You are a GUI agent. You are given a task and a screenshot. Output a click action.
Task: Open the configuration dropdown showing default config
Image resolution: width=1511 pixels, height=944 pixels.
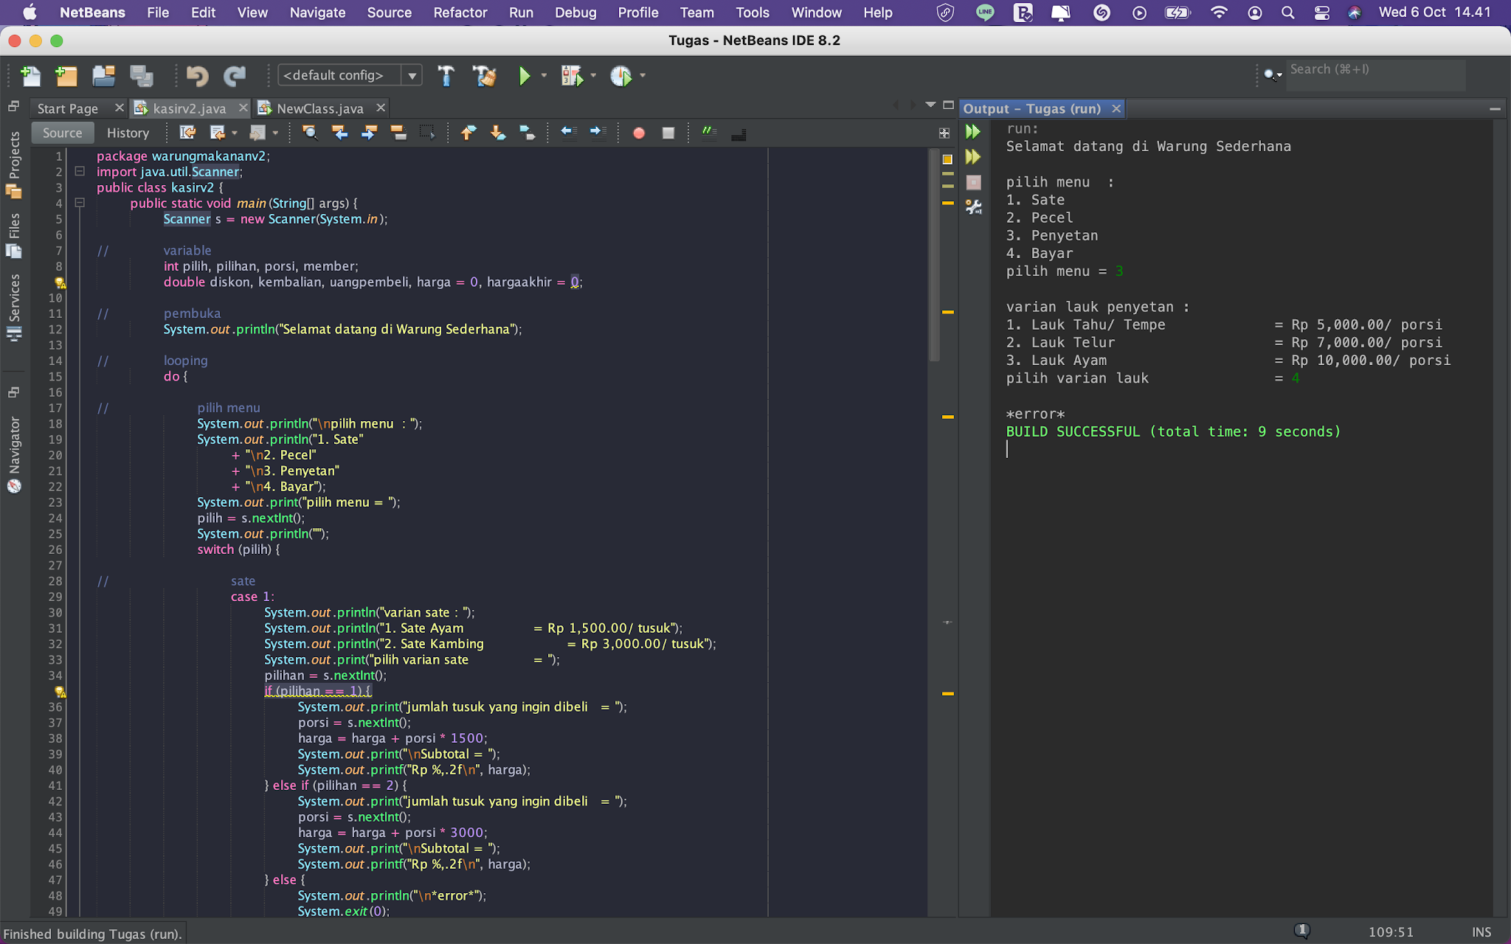coord(350,75)
